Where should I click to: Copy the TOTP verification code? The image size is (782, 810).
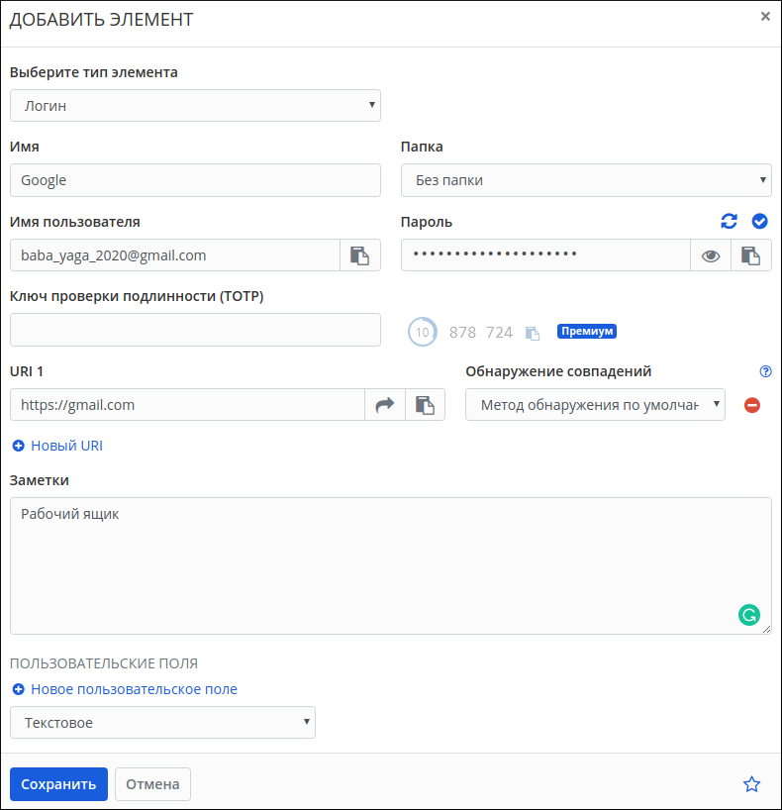tap(533, 333)
